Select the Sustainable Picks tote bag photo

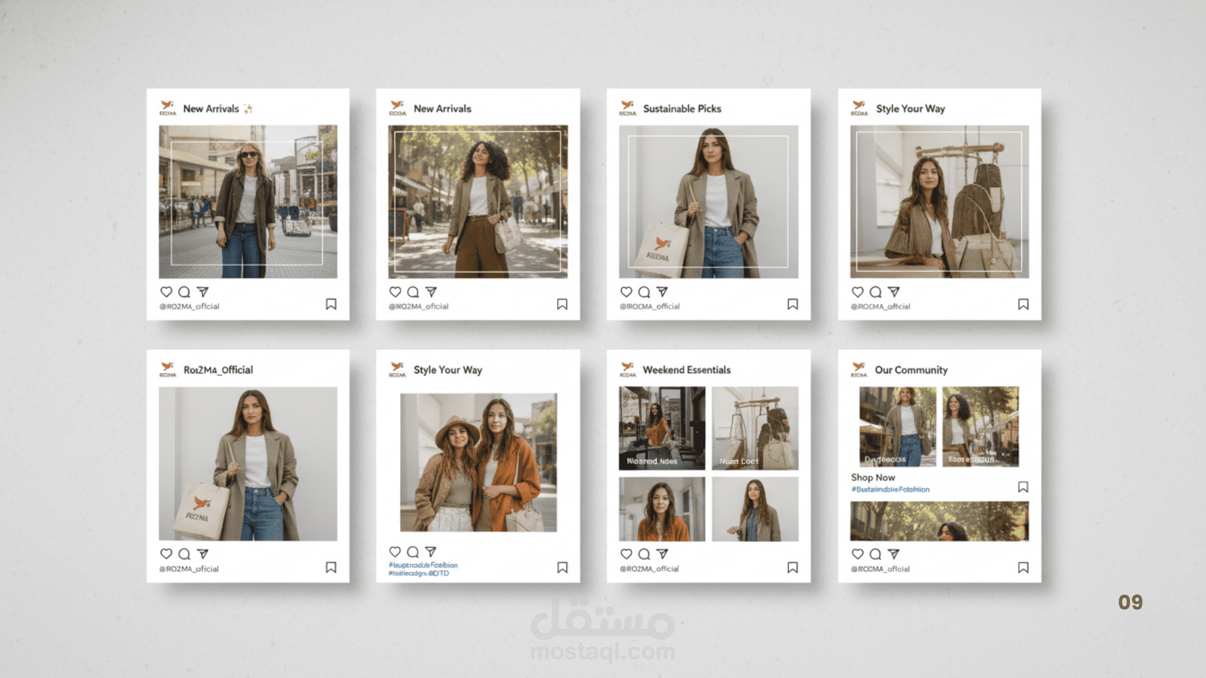click(708, 202)
